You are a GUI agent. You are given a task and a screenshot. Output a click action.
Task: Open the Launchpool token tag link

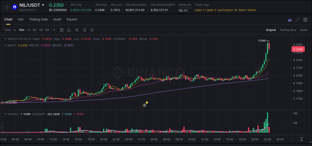coord(225,10)
